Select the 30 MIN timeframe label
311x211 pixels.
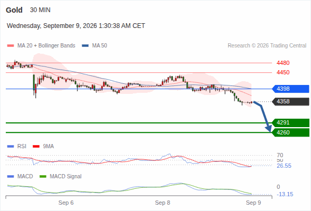(40, 10)
